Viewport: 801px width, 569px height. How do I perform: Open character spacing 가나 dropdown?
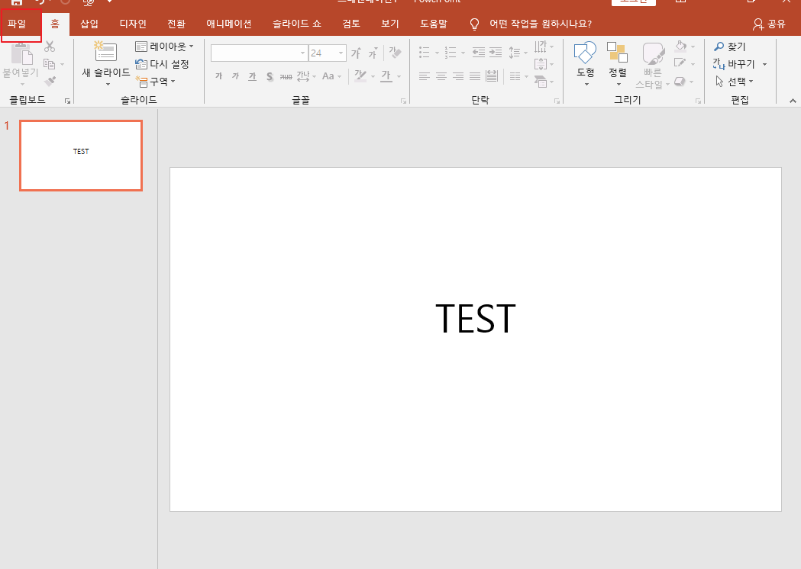point(306,76)
